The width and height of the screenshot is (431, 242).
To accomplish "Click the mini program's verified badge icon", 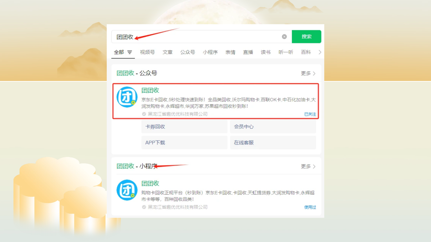I will (x=144, y=207).
